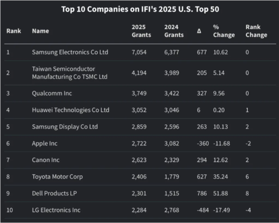This screenshot has height=223, width=279.
Task: Click the table title about IFI's 2025 U.S. Top 50
Action: (x=139, y=10)
